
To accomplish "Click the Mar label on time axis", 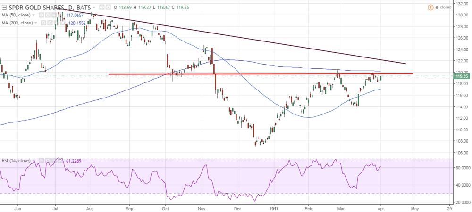I will (x=341, y=208).
